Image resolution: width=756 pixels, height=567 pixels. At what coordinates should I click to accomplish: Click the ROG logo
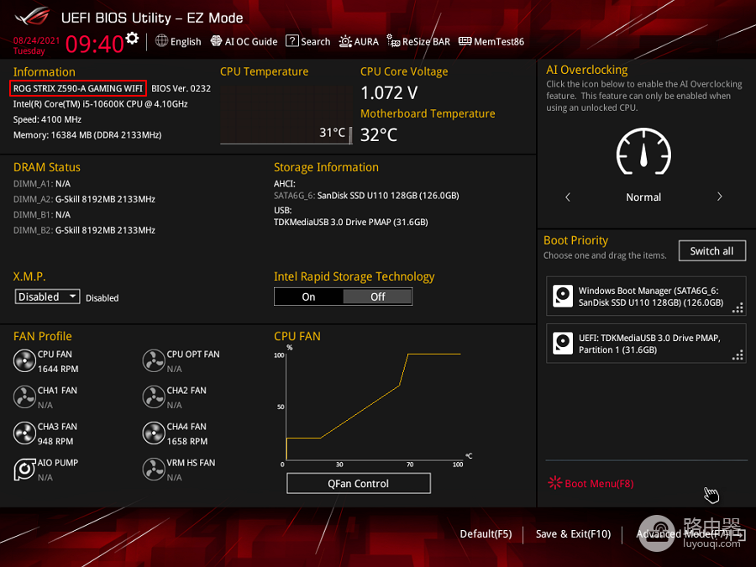click(x=32, y=17)
